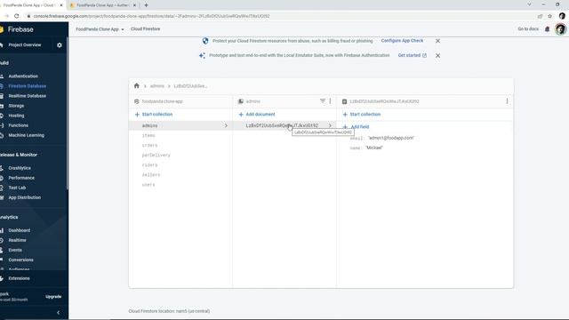The height and width of the screenshot is (320, 569).
Task: Click Configure App Check link
Action: (x=402, y=41)
